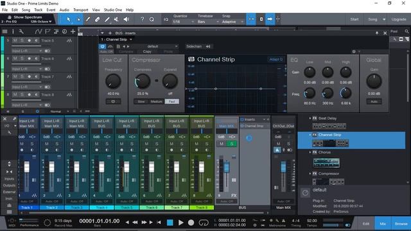Select Fast compressor speed
This screenshot has height=231, width=411.
click(172, 101)
